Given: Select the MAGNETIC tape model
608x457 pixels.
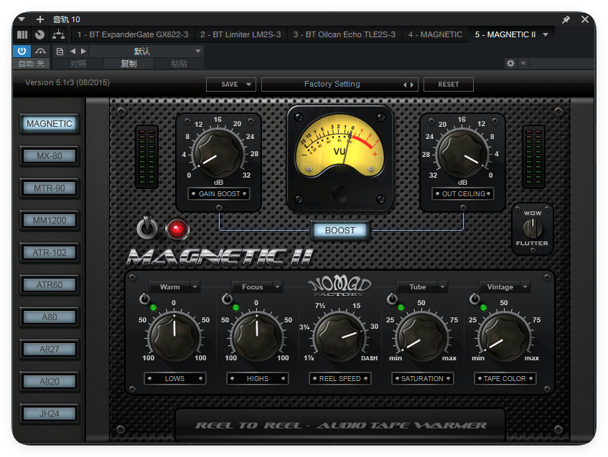Looking at the screenshot, I should pos(50,124).
